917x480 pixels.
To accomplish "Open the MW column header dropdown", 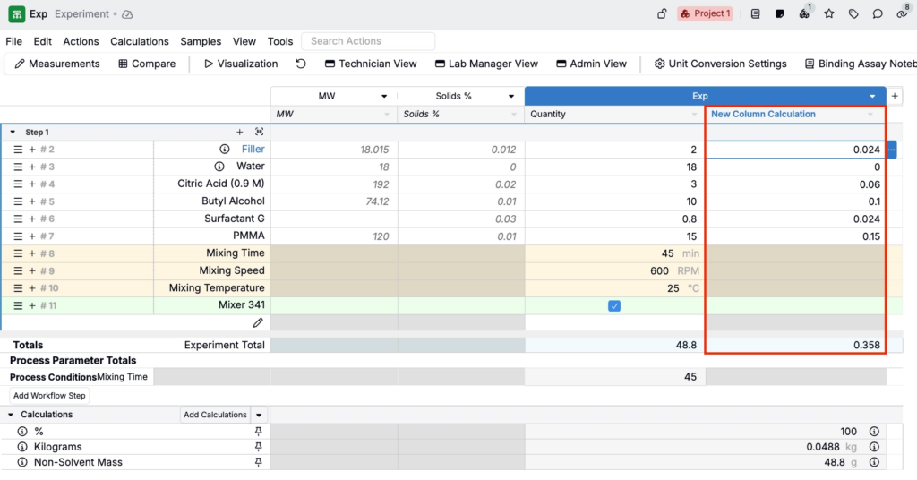I will click(x=384, y=96).
